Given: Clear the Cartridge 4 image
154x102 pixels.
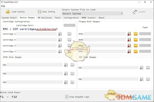Looking at the screenshot, I should (x=60, y=51).
